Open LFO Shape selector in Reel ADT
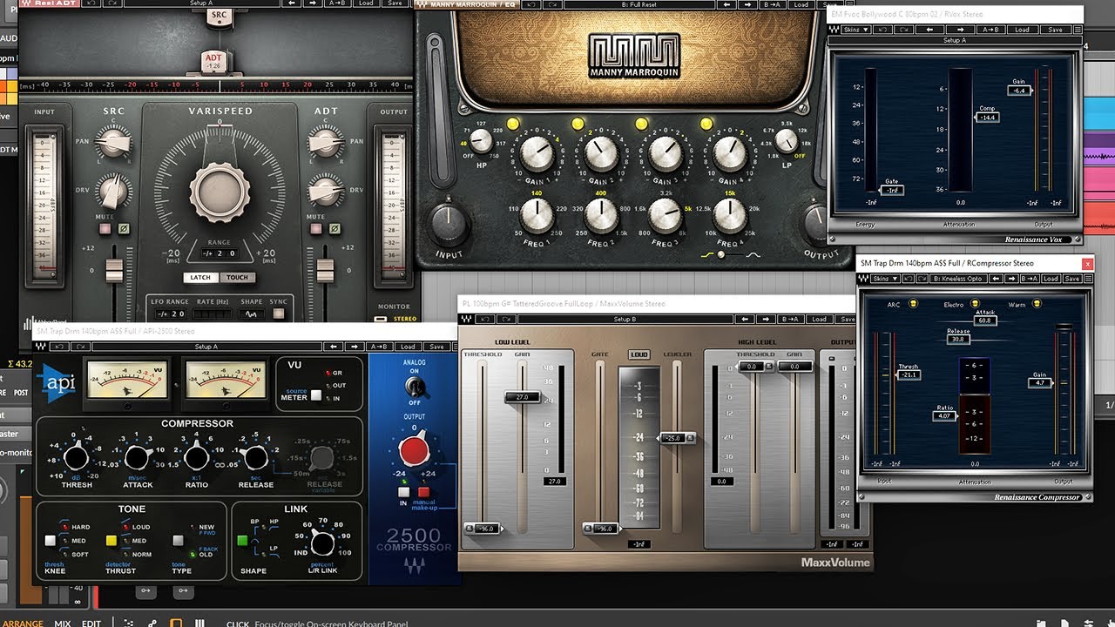 [x=252, y=313]
